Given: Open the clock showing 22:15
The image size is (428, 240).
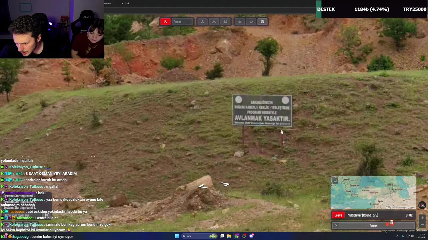Looking at the screenshot, I should (420, 236).
